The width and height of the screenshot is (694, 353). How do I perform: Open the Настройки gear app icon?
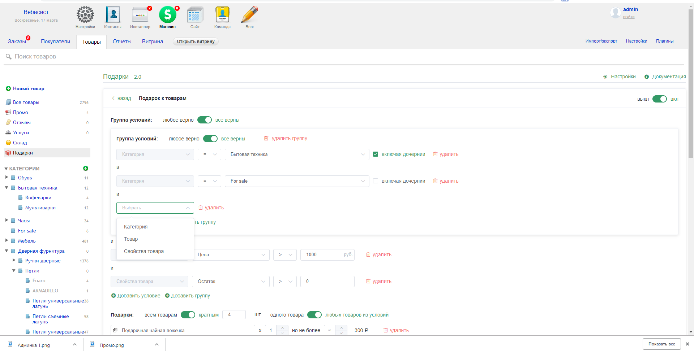coord(85,15)
